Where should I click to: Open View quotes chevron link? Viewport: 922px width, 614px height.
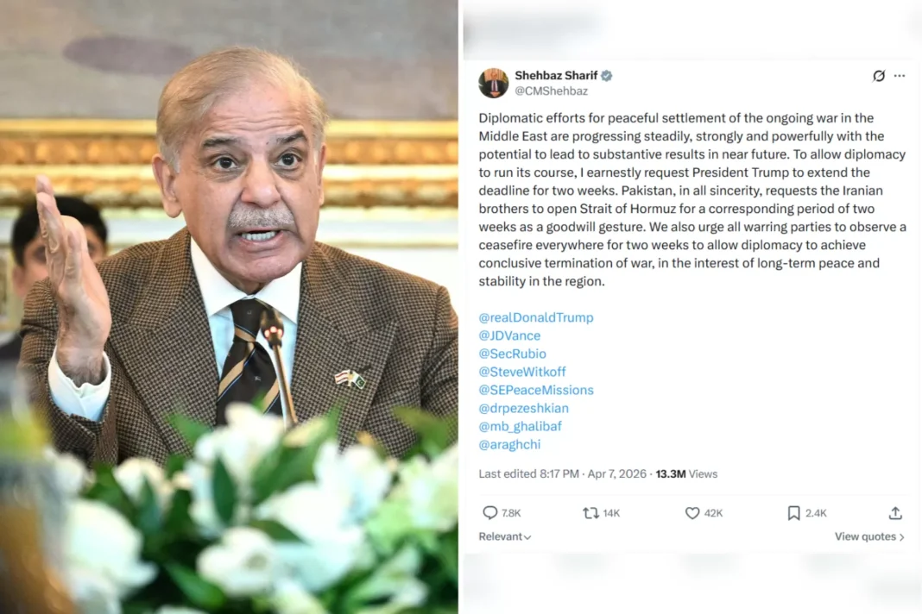(x=869, y=536)
